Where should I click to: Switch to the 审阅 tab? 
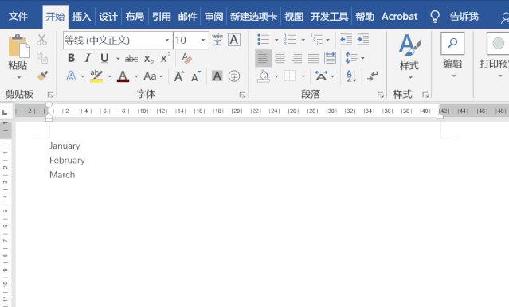coord(214,16)
